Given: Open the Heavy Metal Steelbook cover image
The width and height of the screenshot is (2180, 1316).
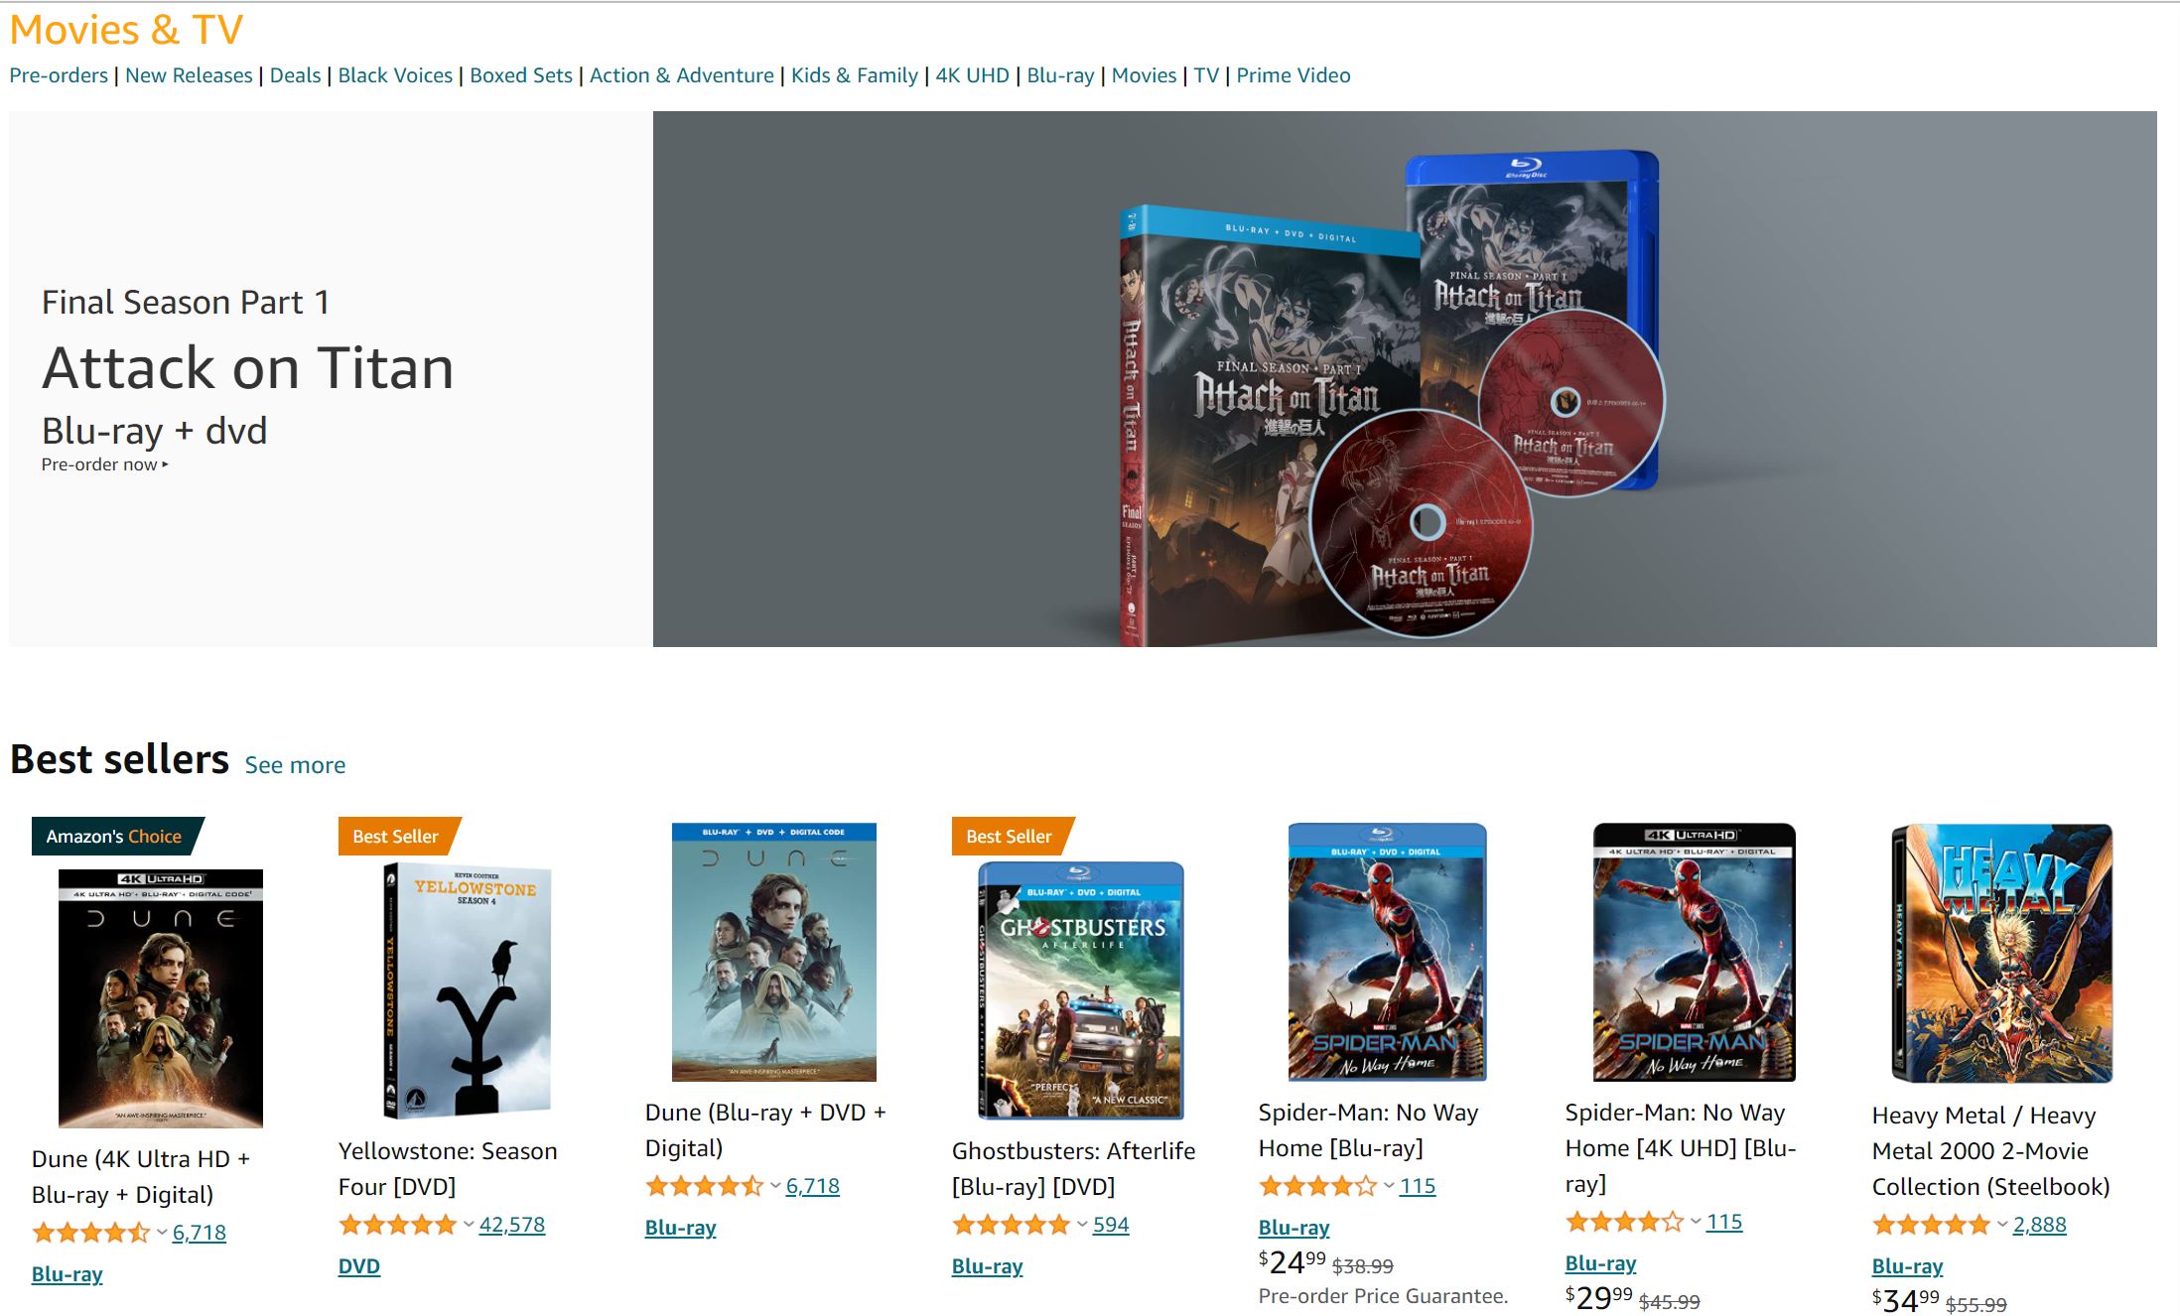Looking at the screenshot, I should click(x=2002, y=953).
